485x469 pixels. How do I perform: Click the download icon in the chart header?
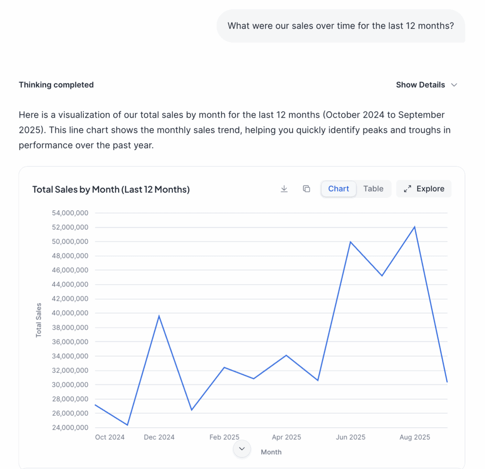[x=284, y=189]
